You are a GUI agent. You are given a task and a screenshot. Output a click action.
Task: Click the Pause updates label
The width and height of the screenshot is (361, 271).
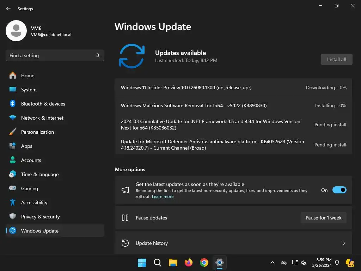(x=151, y=218)
